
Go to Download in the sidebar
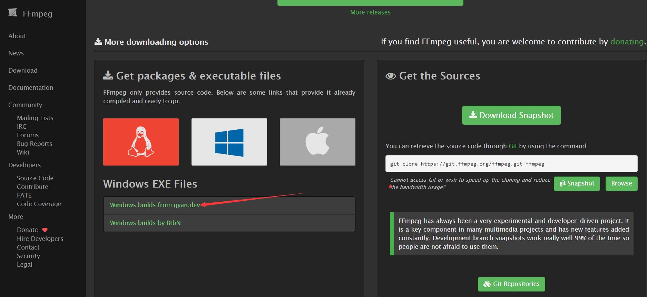pos(23,70)
